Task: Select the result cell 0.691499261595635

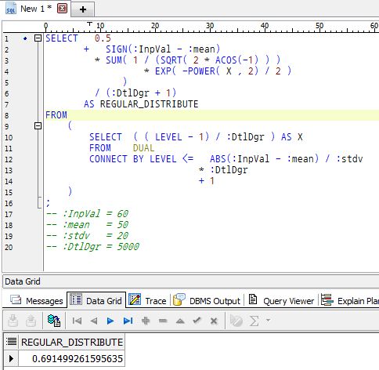Action: [x=72, y=358]
